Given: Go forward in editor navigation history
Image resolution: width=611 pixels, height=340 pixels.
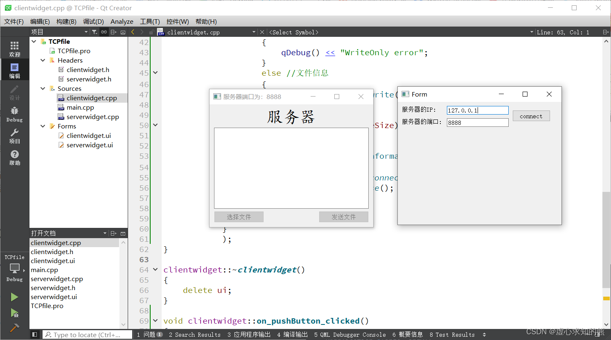Looking at the screenshot, I should [142, 32].
